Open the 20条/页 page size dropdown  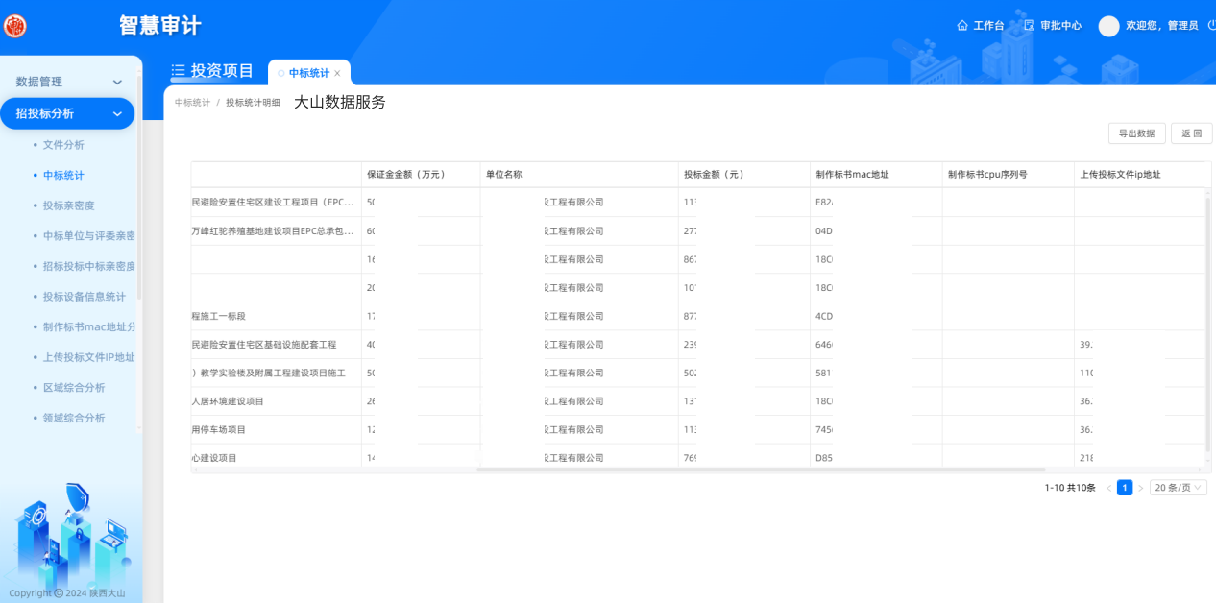click(x=1179, y=488)
